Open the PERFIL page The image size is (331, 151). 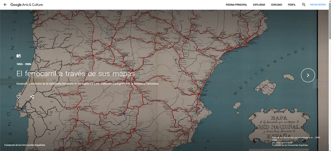click(292, 5)
